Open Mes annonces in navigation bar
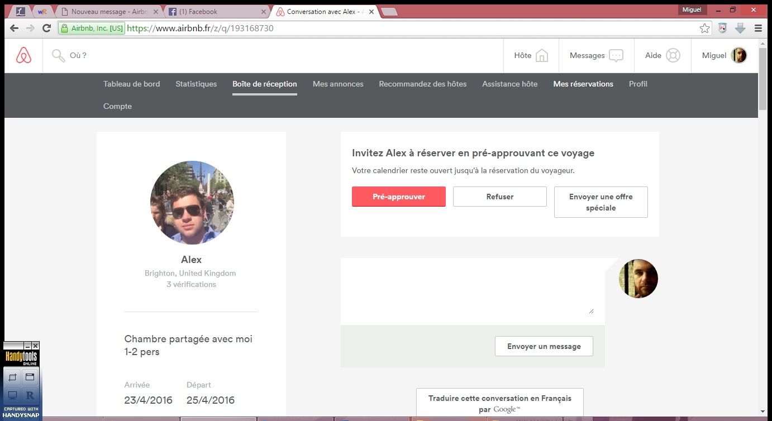 click(338, 84)
